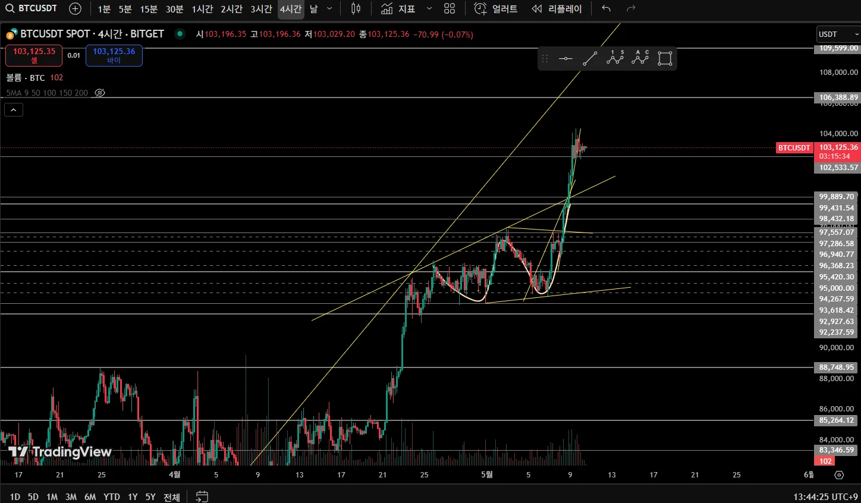Screen dimensions: 861x503
Task: Click the 99,889.70 price line label
Action: pyautogui.click(x=837, y=197)
